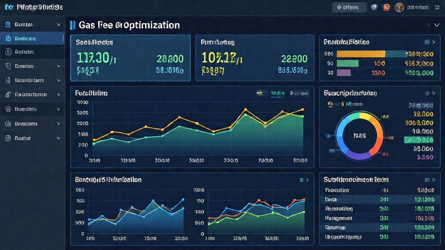
Task: Click the orange progress bar in status panel
Action: (x=361, y=54)
